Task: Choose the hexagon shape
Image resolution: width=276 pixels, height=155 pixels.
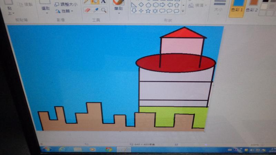Action: tap(156, 5)
